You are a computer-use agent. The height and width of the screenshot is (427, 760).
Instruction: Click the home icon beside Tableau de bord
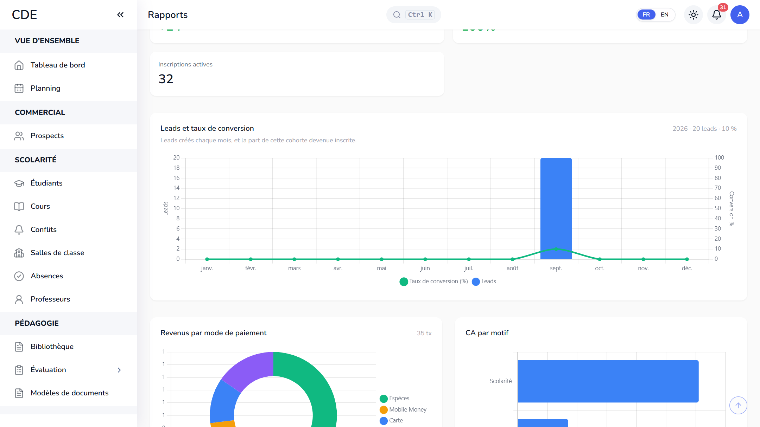tap(19, 65)
